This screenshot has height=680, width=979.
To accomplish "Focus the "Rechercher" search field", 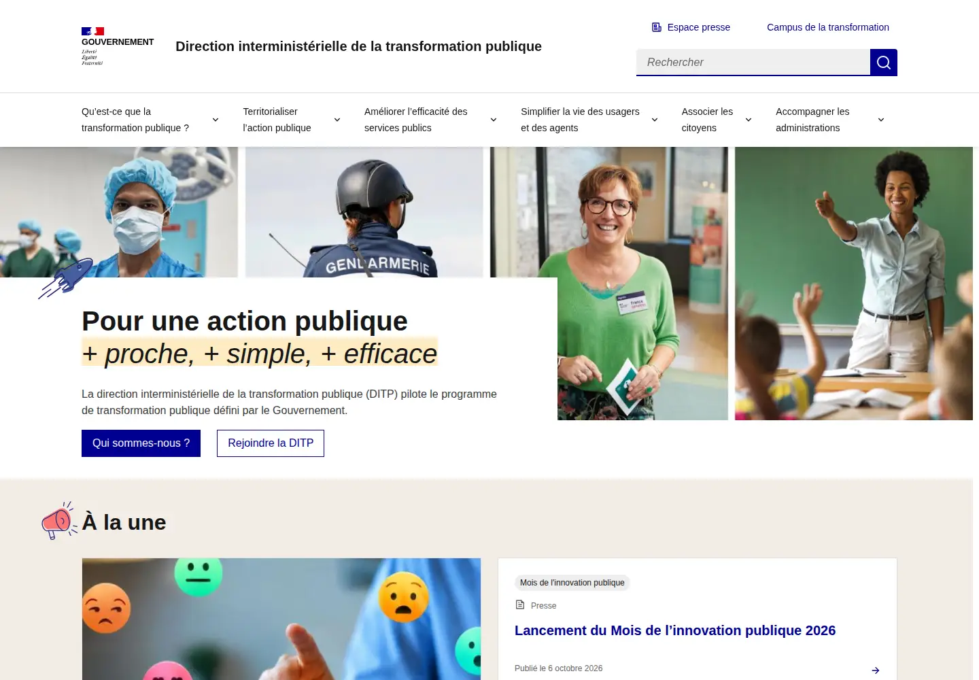I will [753, 63].
